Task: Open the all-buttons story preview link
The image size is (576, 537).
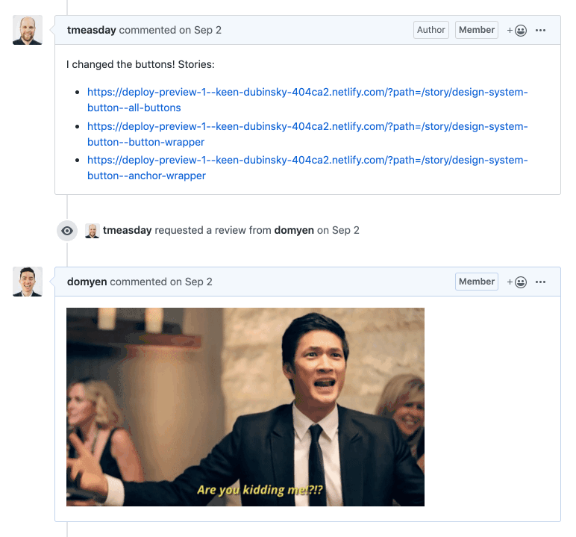Action: pyautogui.click(x=307, y=99)
